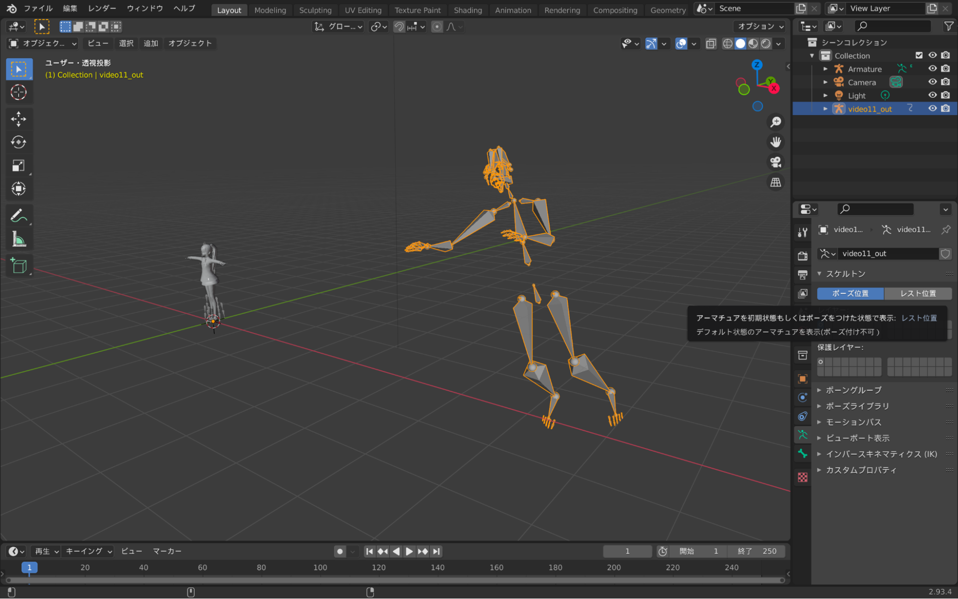The width and height of the screenshot is (958, 599).
Task: Click the timeline horizontal scrollbar
Action: point(396,580)
